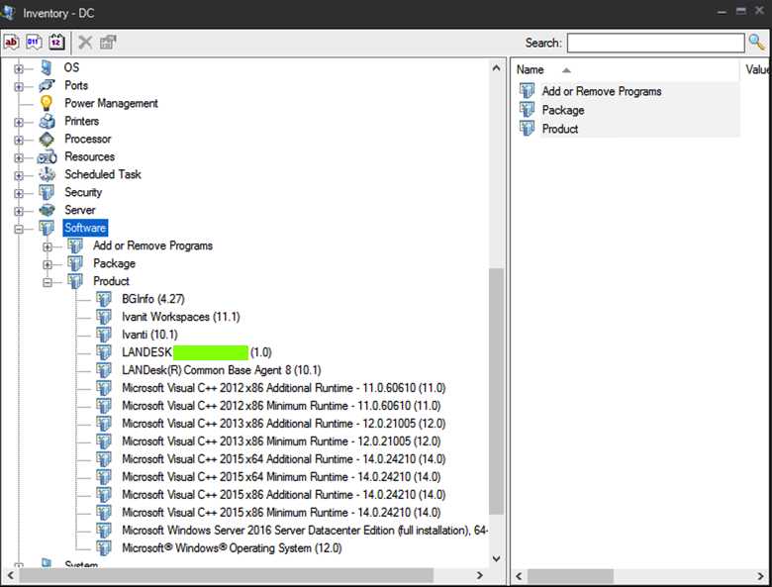This screenshot has height=587, width=772.
Task: Click the Resources node icon
Action: pyautogui.click(x=48, y=157)
